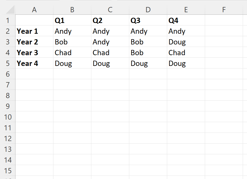Screen dimensions: 247x179
Task: Click the Q3 header cell
Action: [x=148, y=20]
